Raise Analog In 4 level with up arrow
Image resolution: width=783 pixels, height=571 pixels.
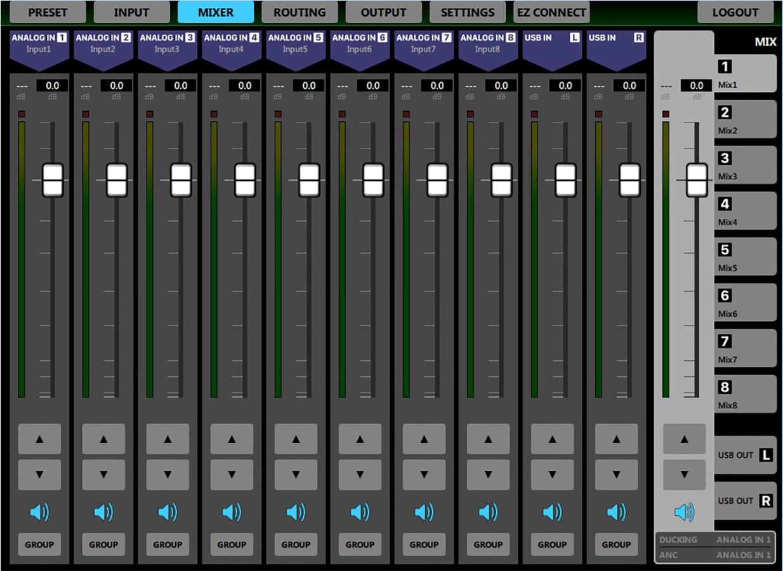pos(232,438)
